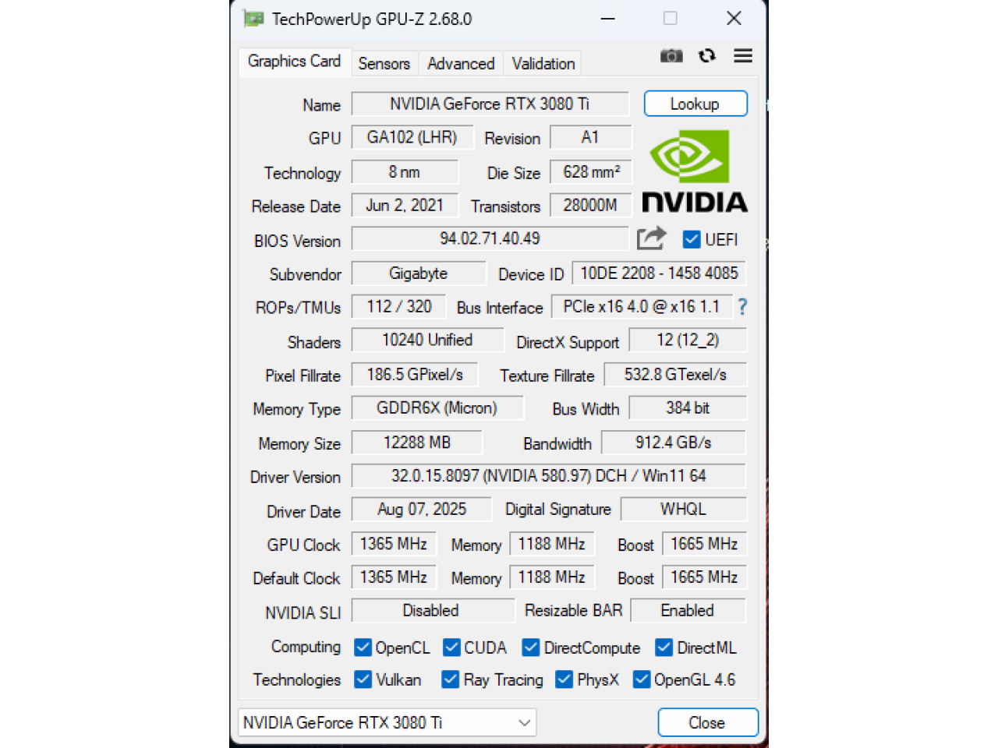Viewport: 998px width, 748px height.
Task: Click the GPU Clock row Memory 1188 MHz
Action: (552, 543)
